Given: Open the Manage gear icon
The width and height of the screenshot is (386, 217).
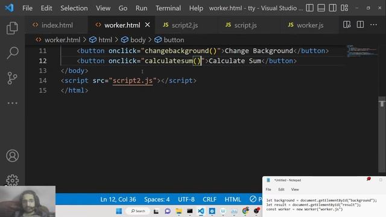Looking at the screenshot, I should tap(12, 180).
